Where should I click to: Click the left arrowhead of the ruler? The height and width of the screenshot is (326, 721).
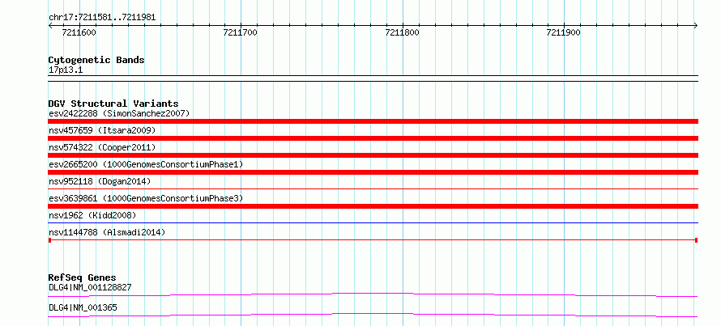point(50,25)
